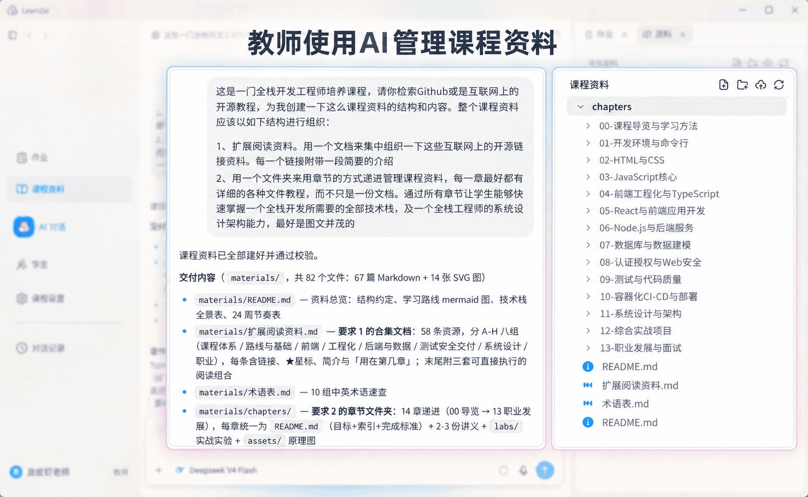Expand 00-课程导览与学习方法 folder
The width and height of the screenshot is (808, 497).
pos(588,126)
